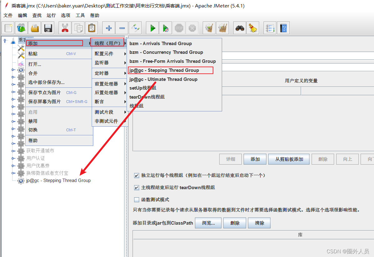Click the Paste clipboard icon
This screenshot has height=257, width=374.
[x=92, y=28]
